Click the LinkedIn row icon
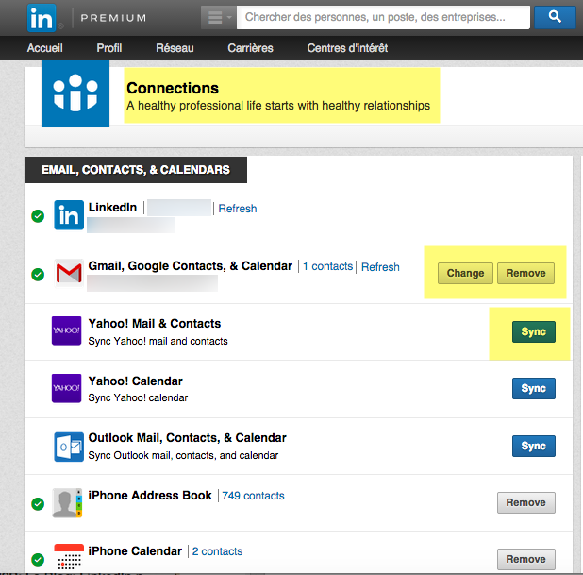This screenshot has width=583, height=575. pos(69,215)
